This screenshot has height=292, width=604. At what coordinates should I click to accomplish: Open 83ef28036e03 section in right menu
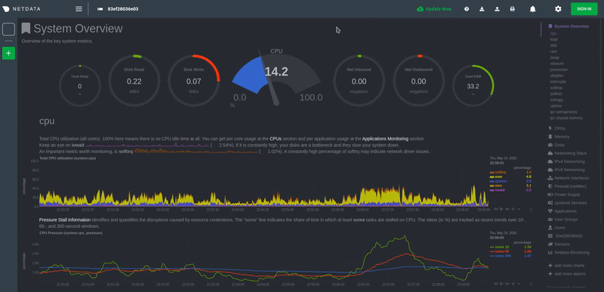pos(569,236)
